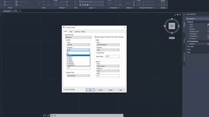This screenshot has height=117, width=209.
Task: Click the Help button
Action: click(121, 90)
